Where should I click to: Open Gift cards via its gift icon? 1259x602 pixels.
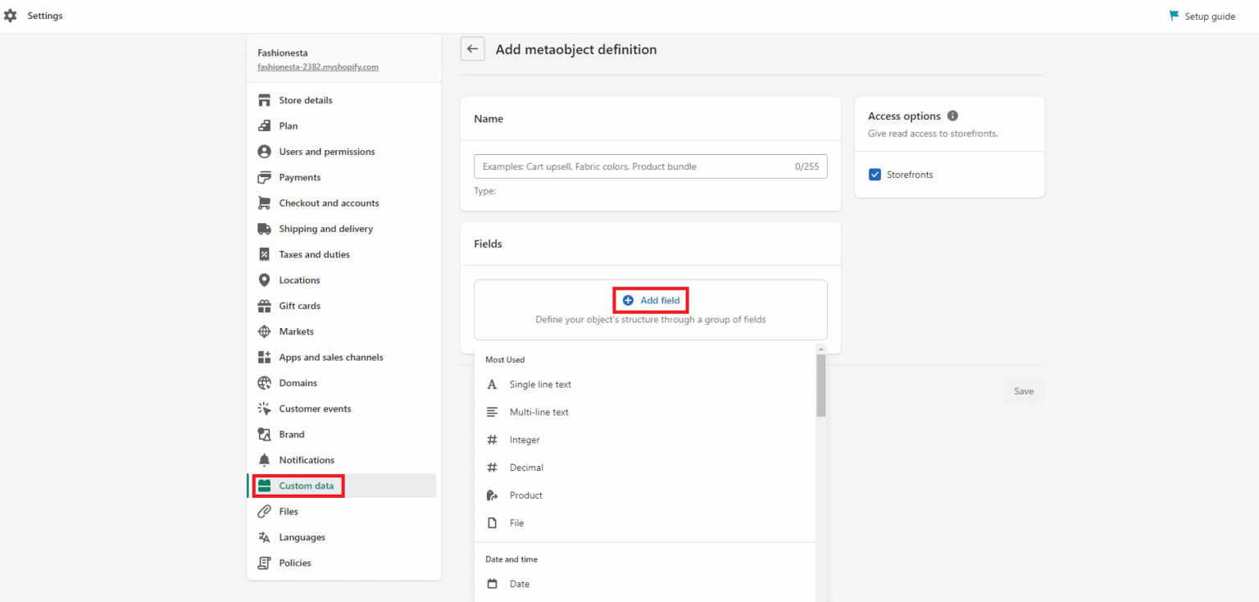264,305
